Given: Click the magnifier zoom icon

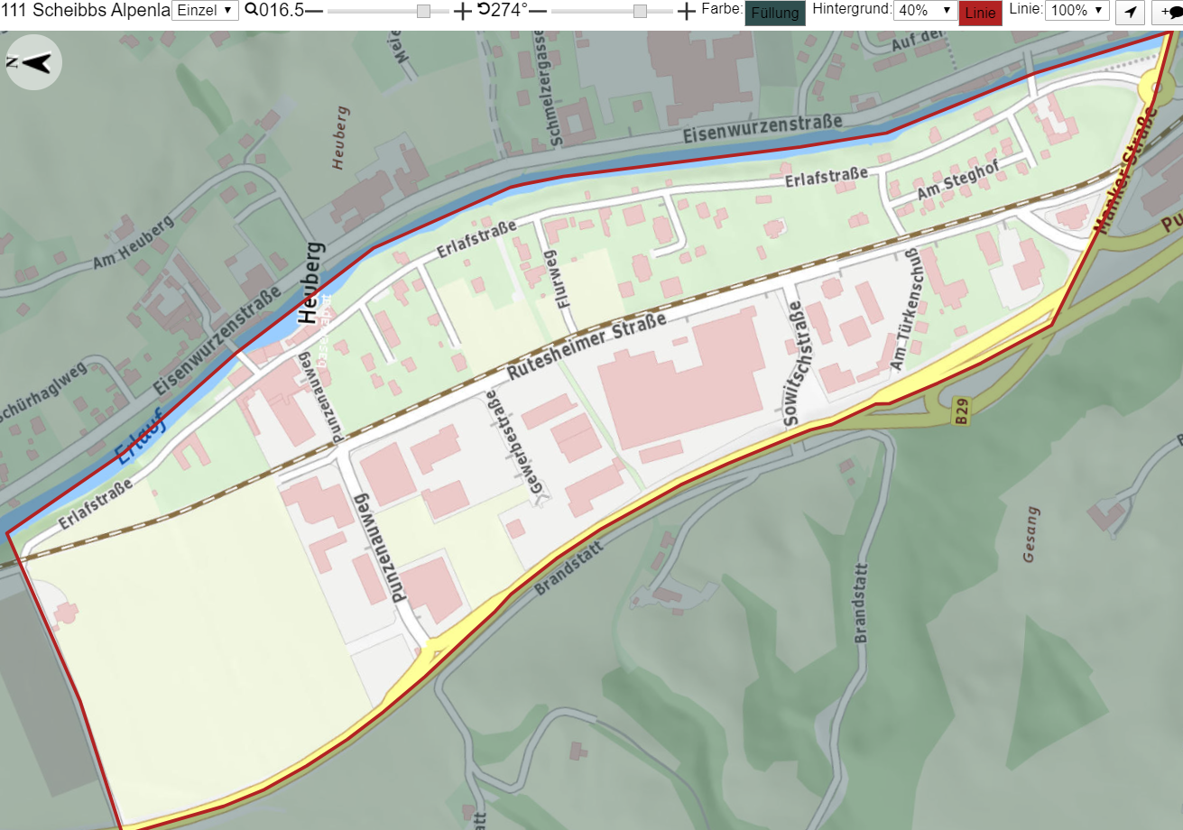Looking at the screenshot, I should click(x=251, y=11).
